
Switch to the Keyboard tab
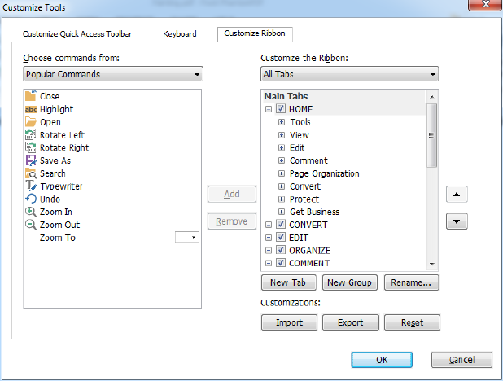[x=180, y=33]
